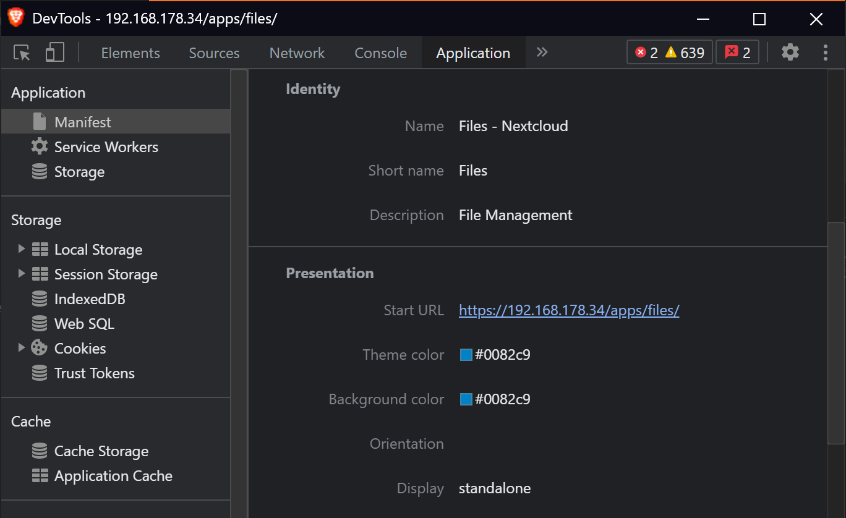Select the Application tab
Screen dimensions: 846x518
tap(473, 53)
